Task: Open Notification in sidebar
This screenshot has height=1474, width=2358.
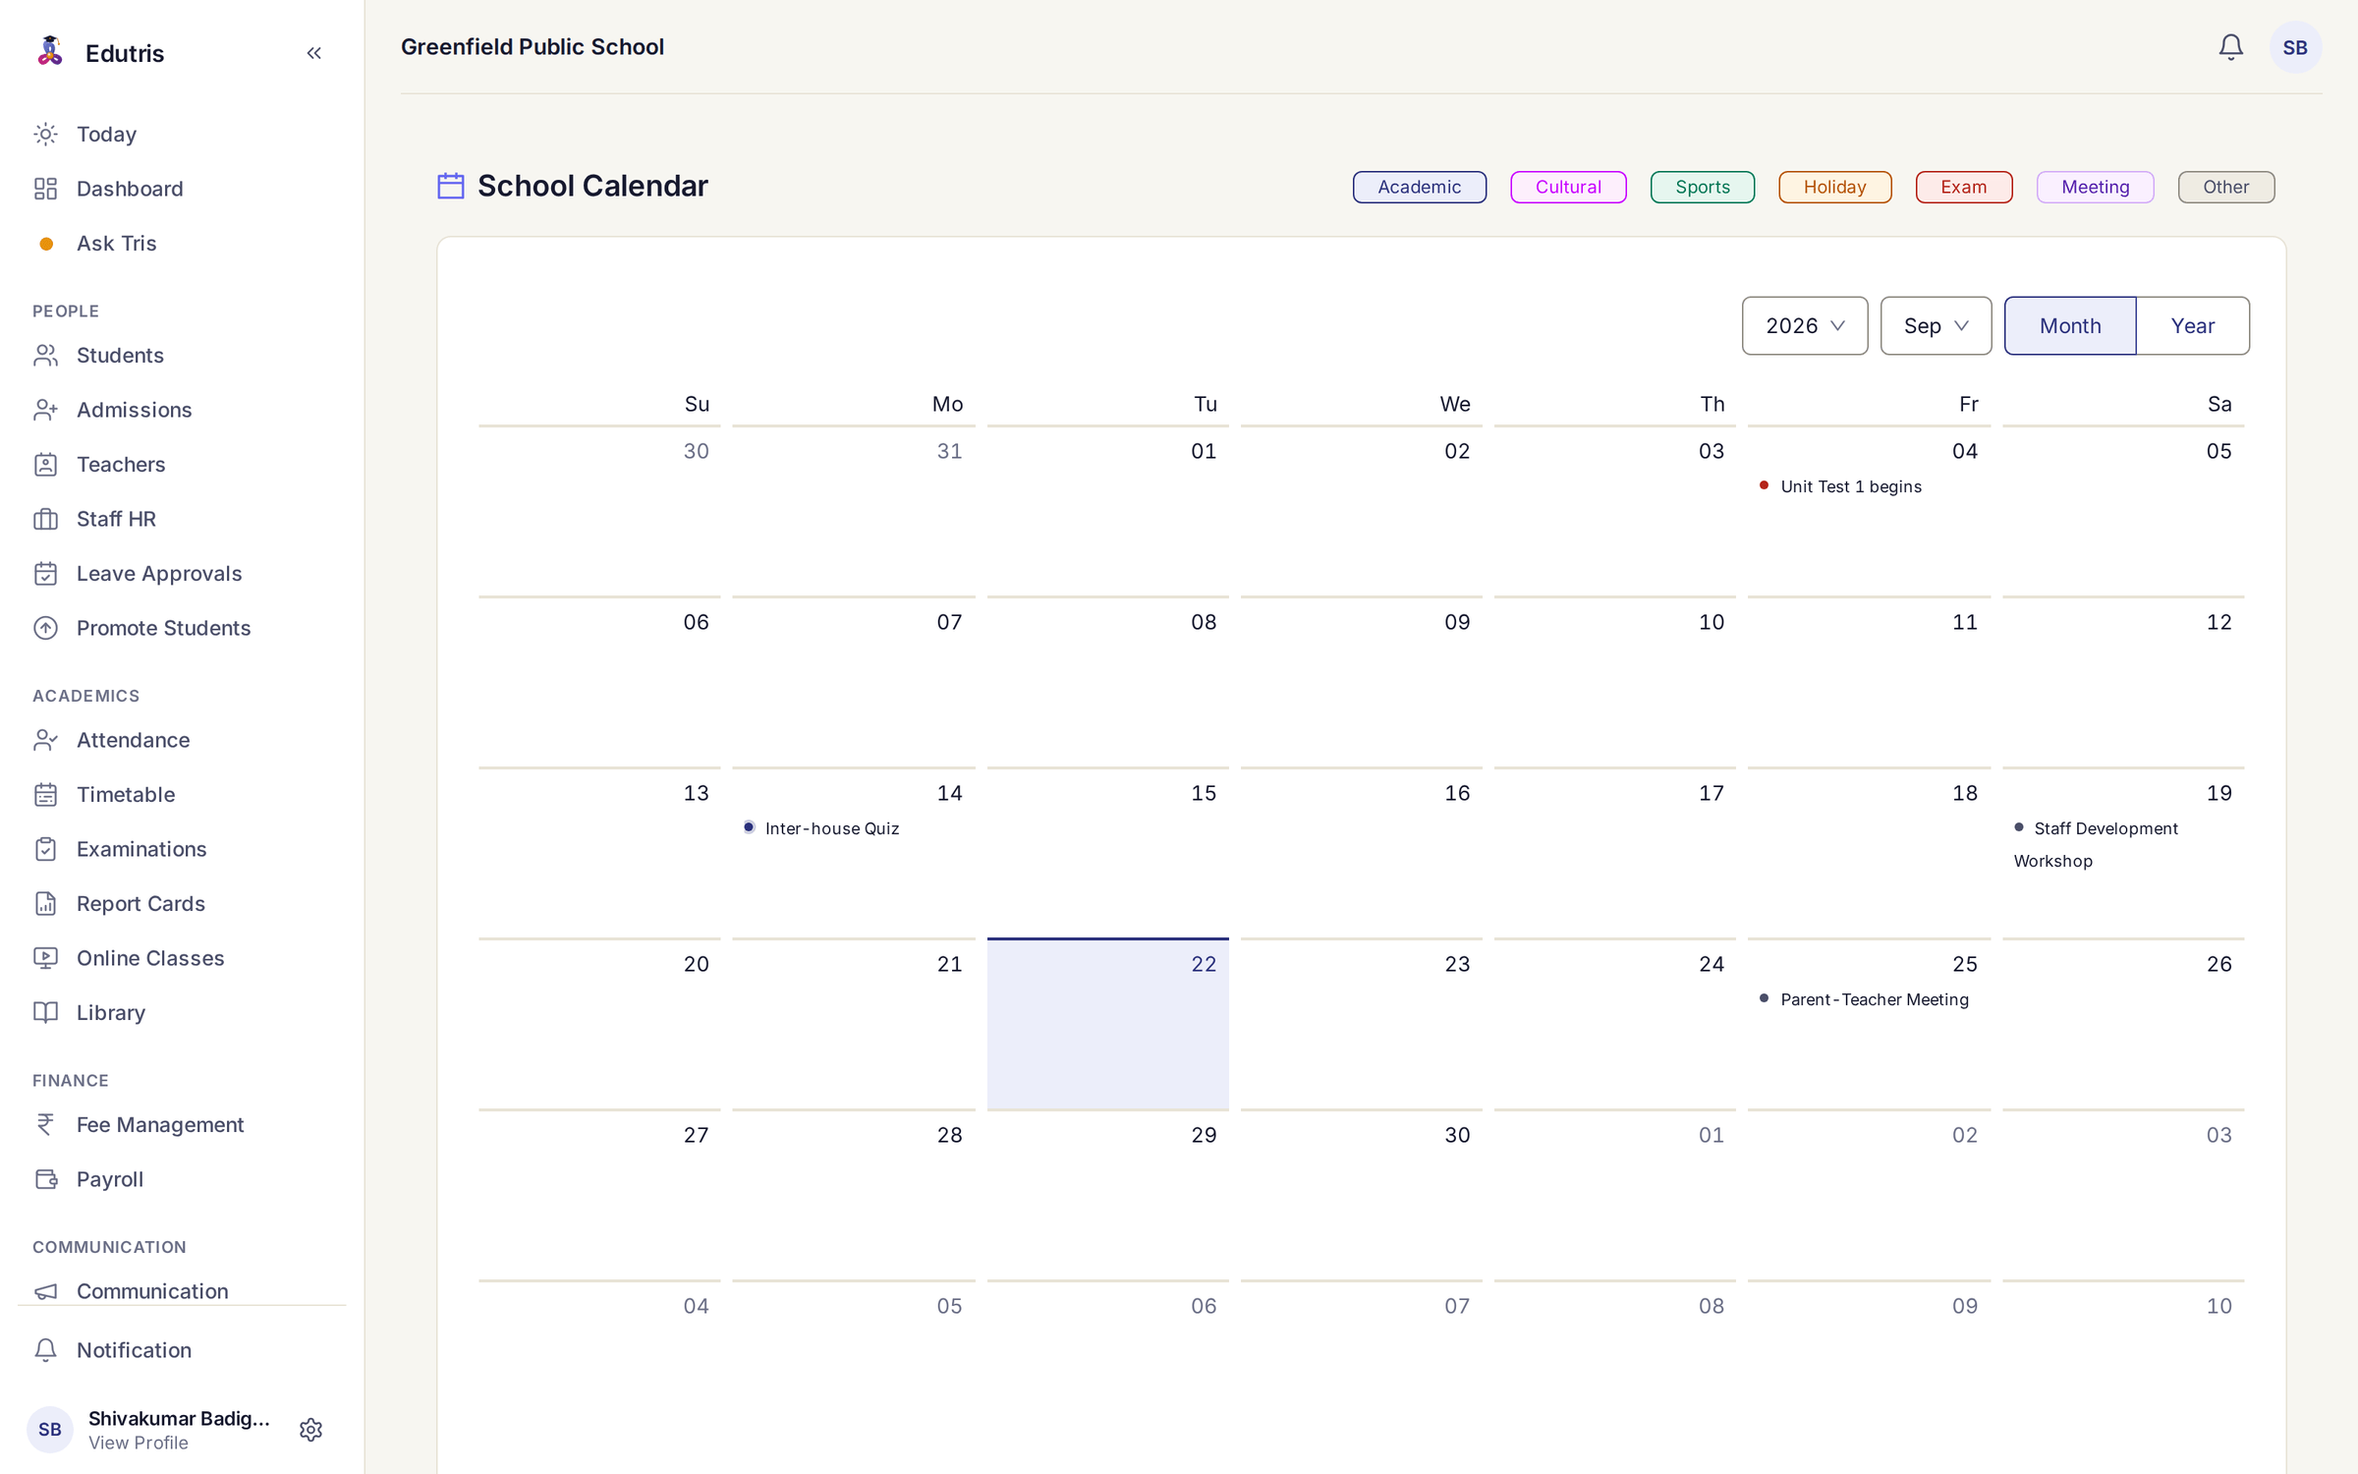Action: coord(134,1350)
